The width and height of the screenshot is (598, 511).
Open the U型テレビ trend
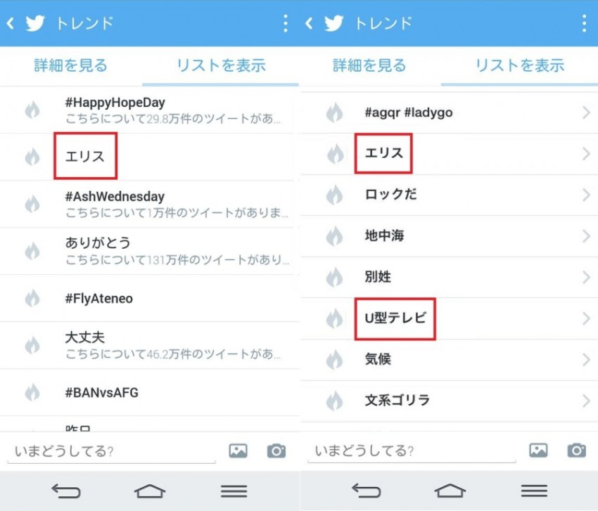pos(395,318)
